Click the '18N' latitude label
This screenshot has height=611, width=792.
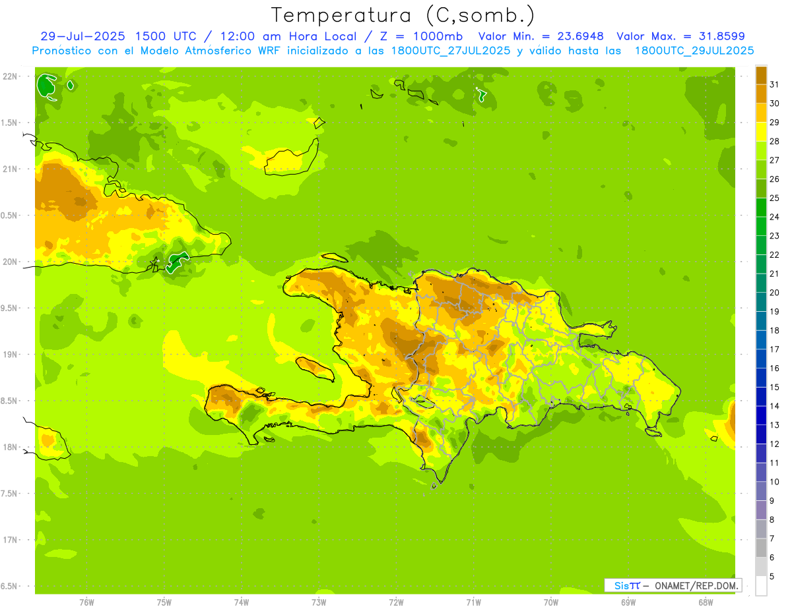[10, 447]
